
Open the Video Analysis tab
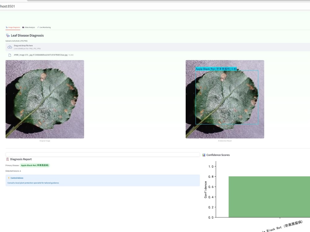click(29, 28)
